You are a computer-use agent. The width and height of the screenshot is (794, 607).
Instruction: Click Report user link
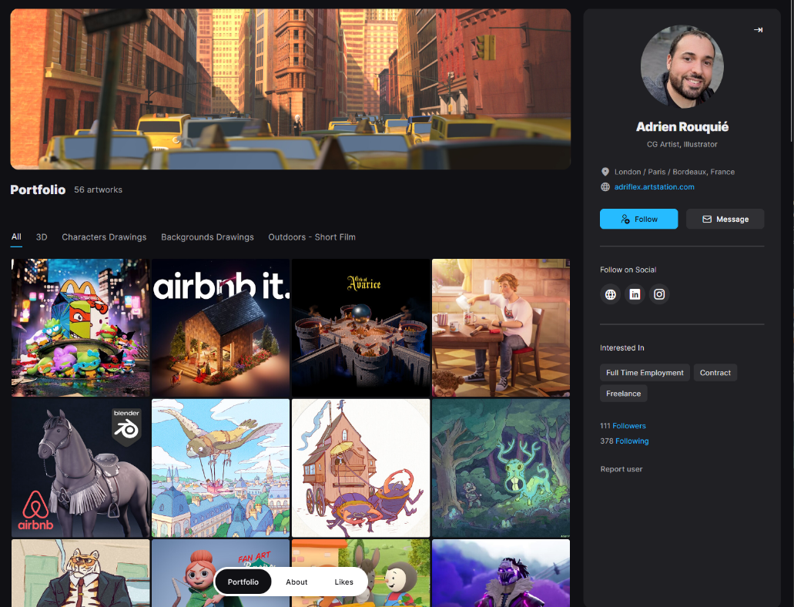coord(621,469)
